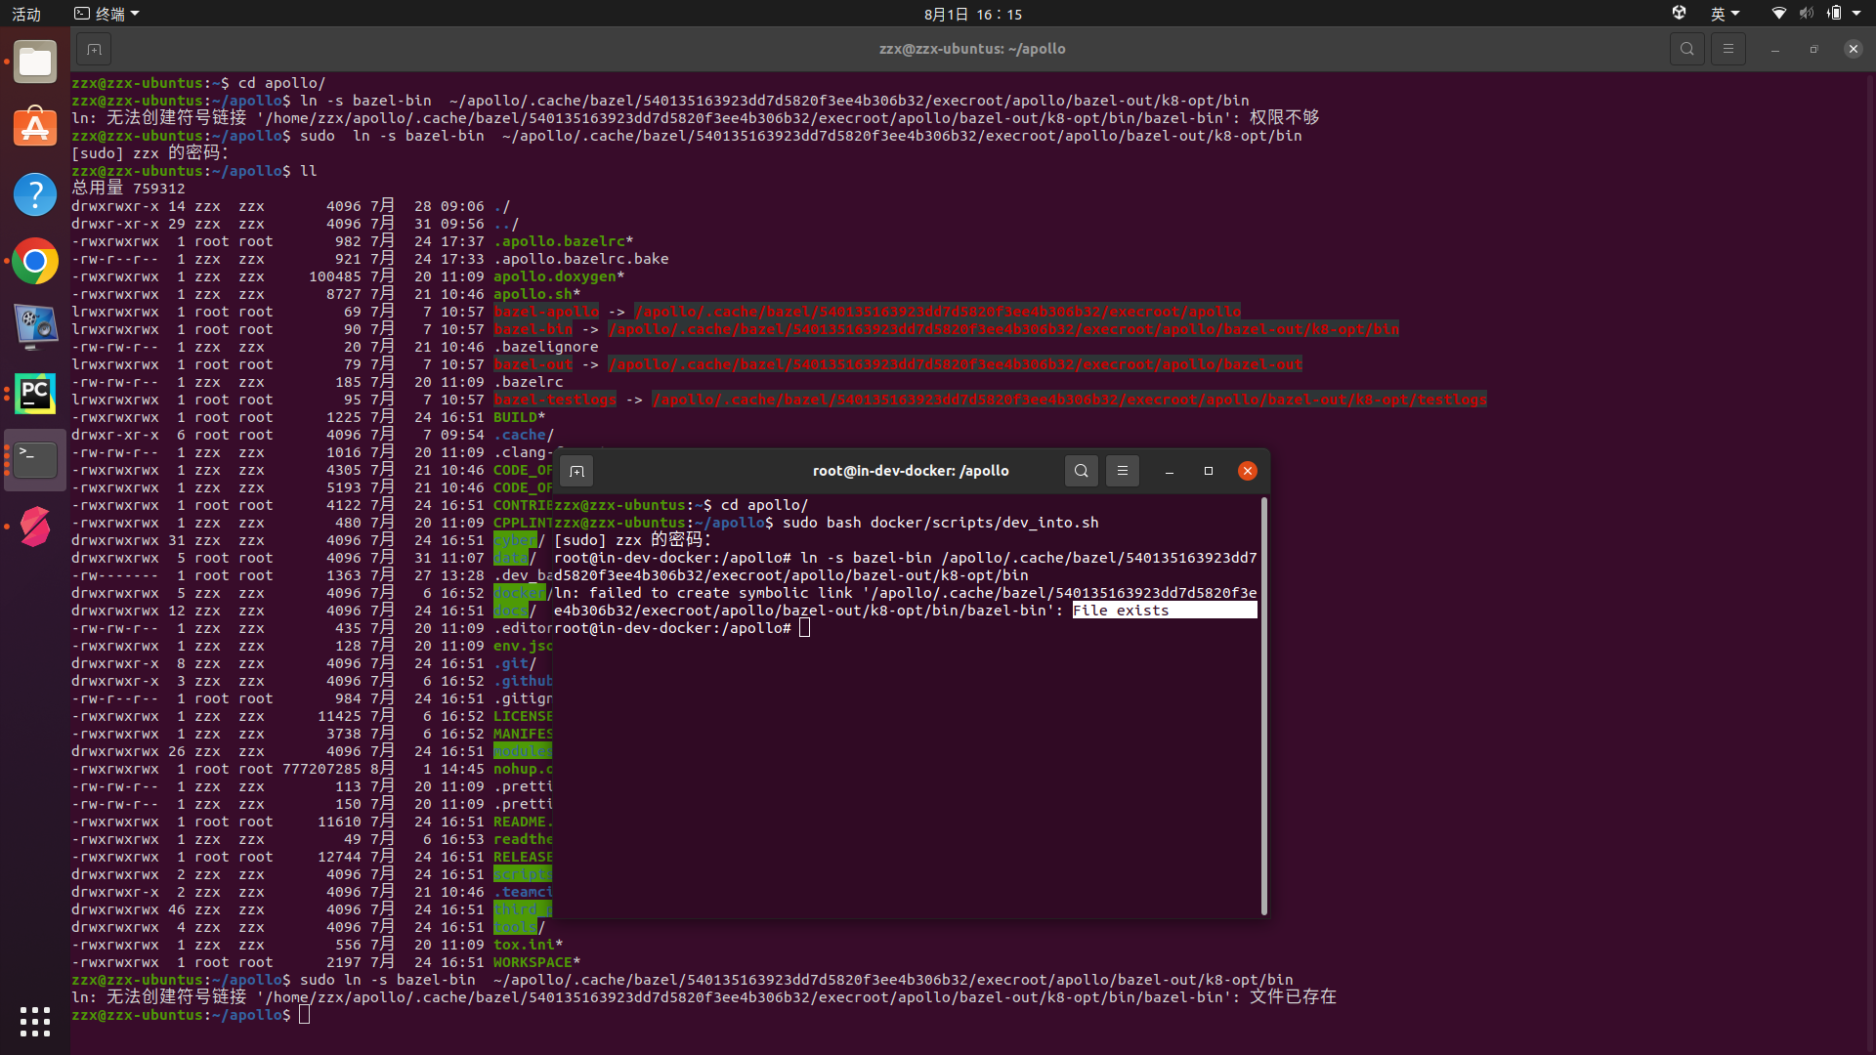Image resolution: width=1876 pixels, height=1055 pixels.
Task: Click Show Applications at the dock bottom
Action: point(35,1022)
